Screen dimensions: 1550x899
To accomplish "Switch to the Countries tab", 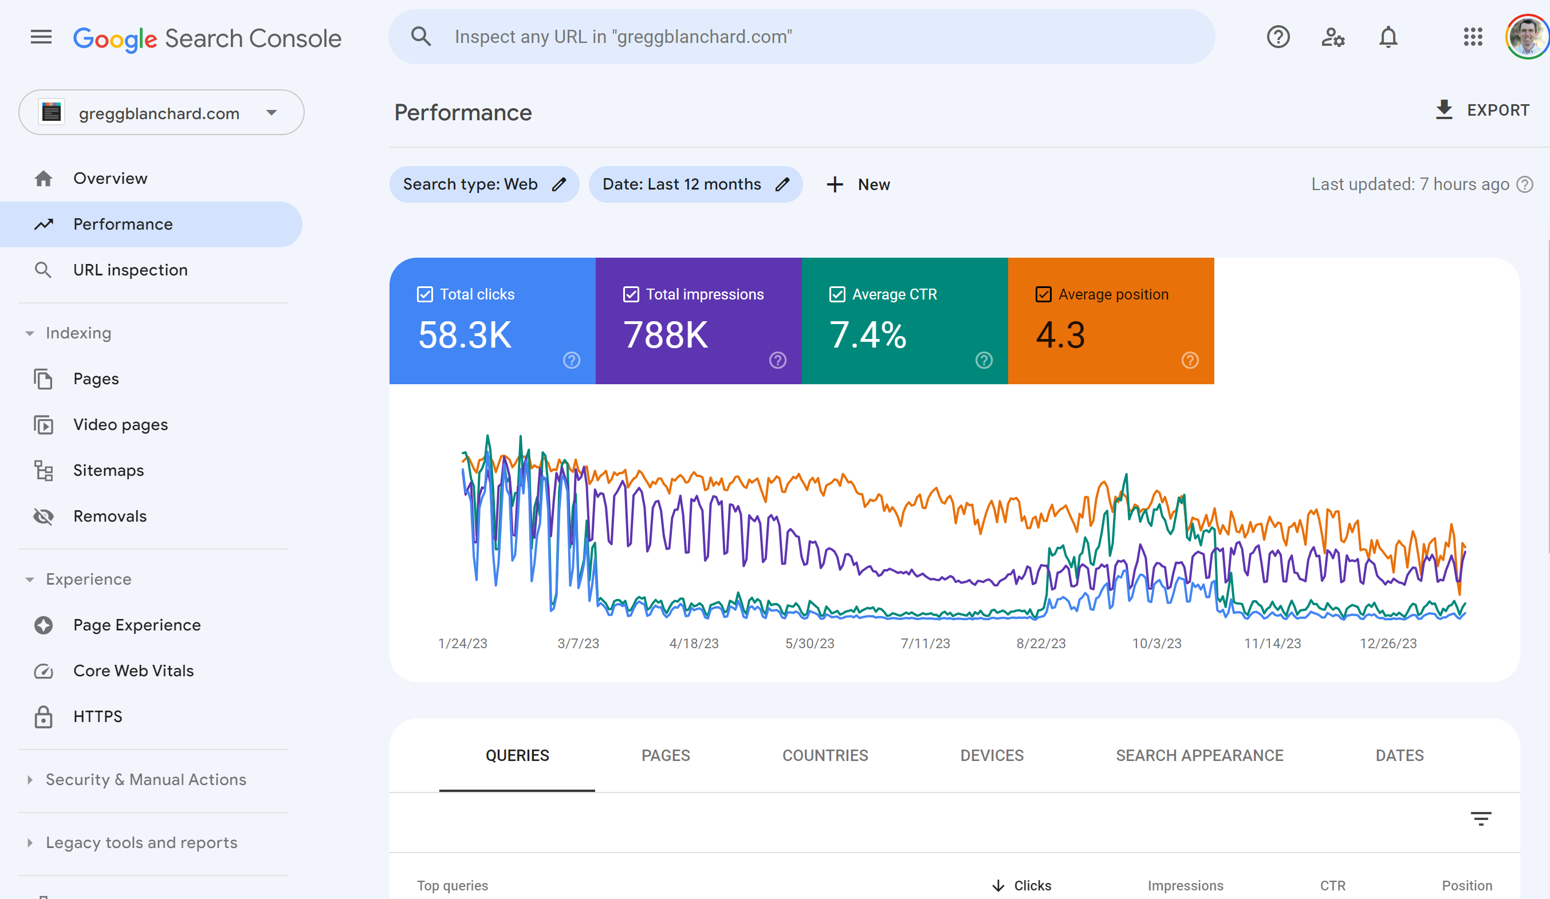I will point(825,756).
